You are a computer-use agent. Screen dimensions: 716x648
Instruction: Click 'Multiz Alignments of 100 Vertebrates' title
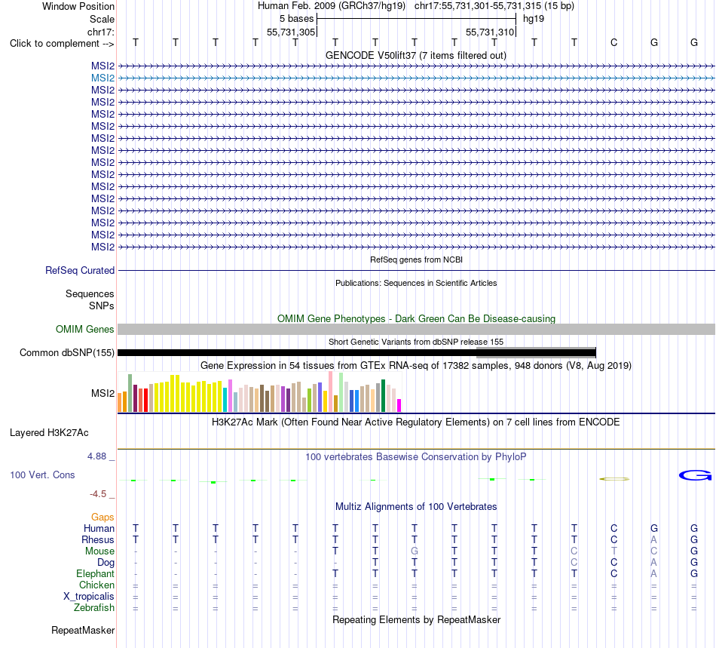click(x=416, y=506)
